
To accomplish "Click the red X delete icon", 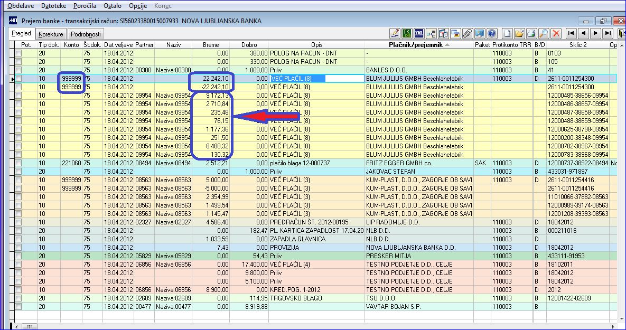I will [x=556, y=33].
